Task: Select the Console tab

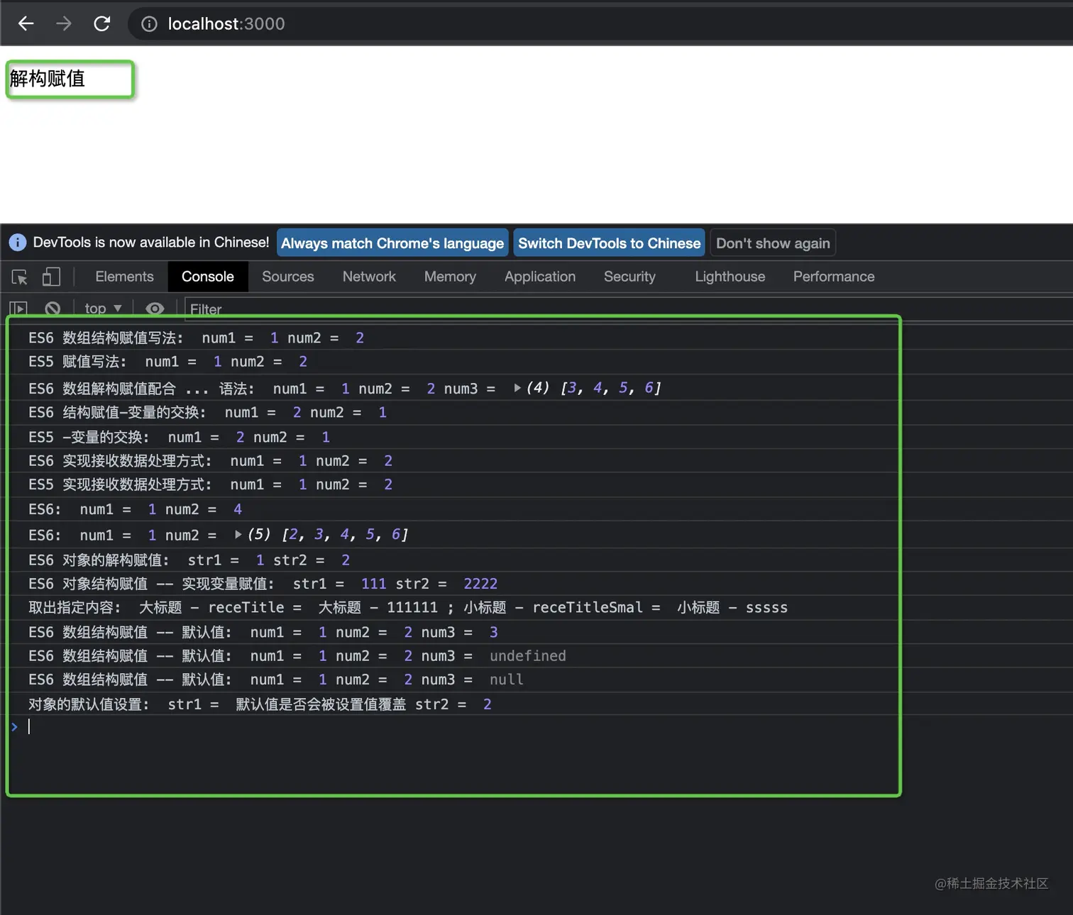Action: pos(208,277)
